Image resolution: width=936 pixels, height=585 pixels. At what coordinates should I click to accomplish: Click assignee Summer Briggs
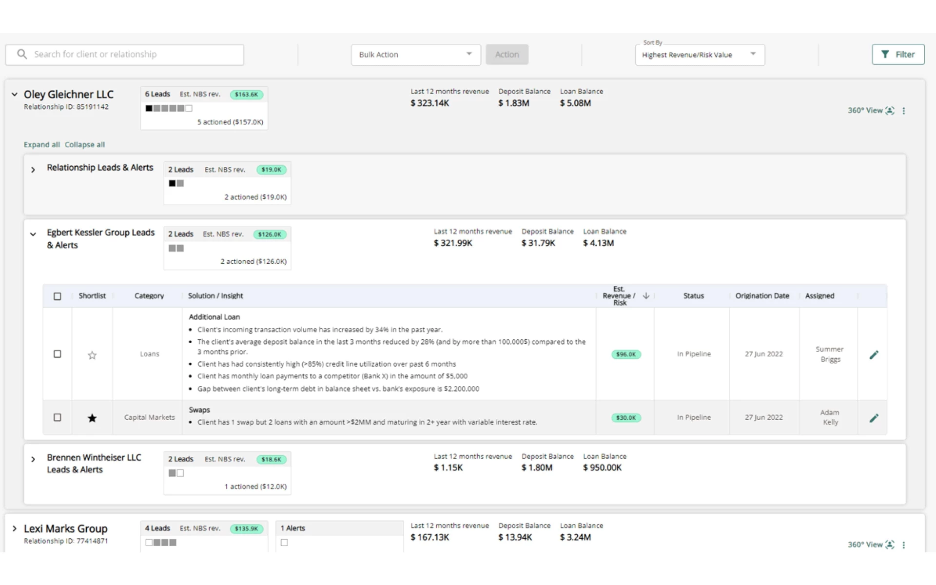[x=830, y=354]
